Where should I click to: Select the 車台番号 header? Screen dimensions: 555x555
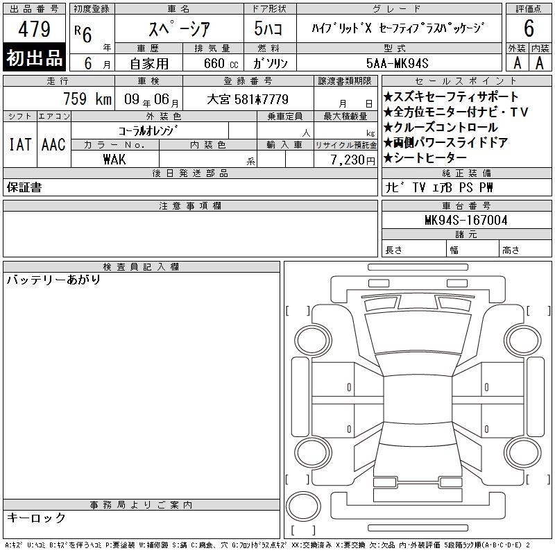(x=466, y=205)
